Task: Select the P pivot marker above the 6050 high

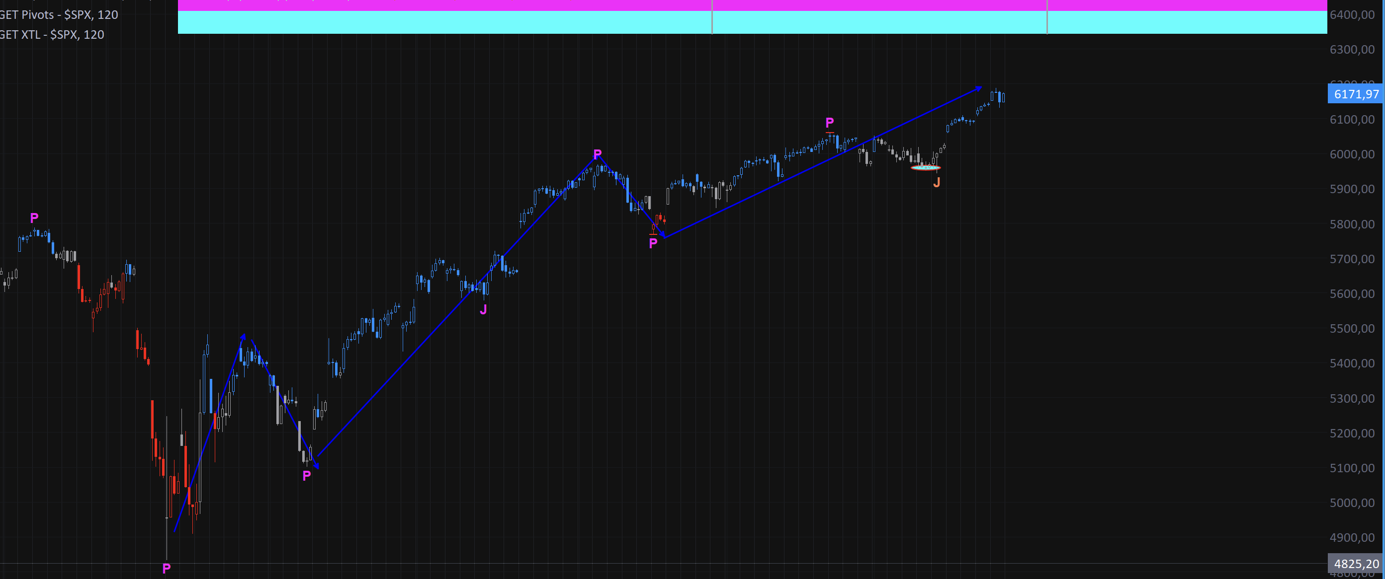Action: 830,123
